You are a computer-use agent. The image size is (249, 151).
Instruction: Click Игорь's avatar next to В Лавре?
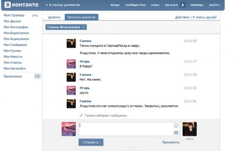71,64
